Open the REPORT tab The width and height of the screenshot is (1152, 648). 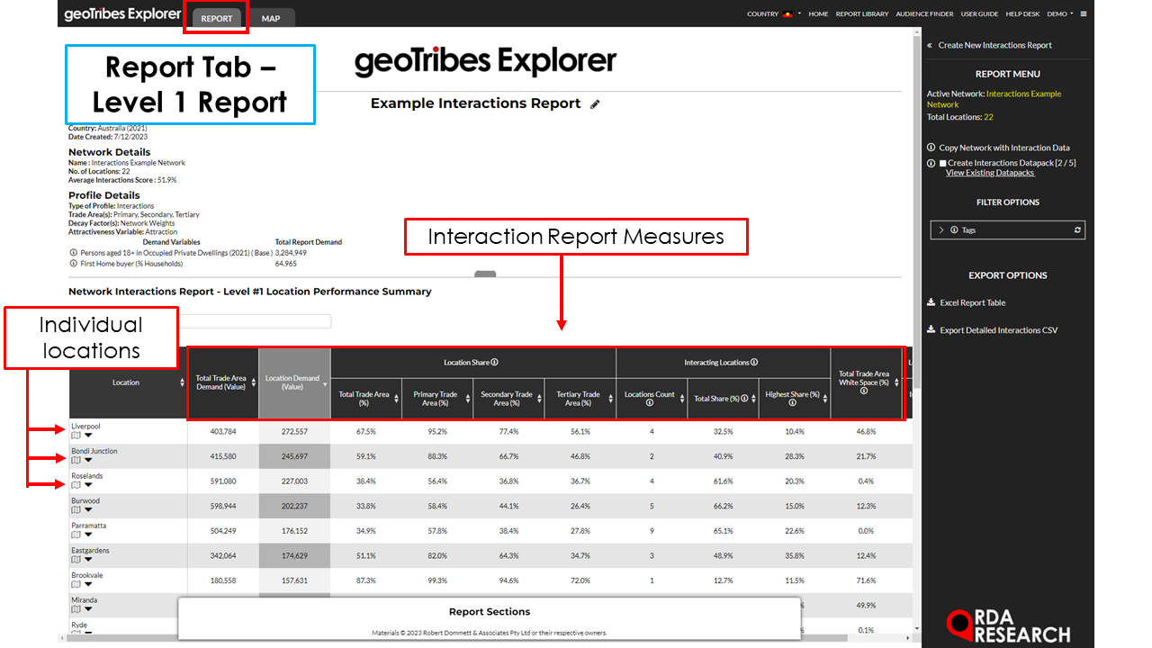pyautogui.click(x=216, y=18)
